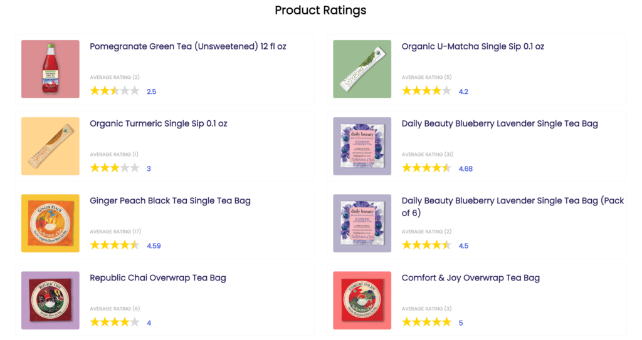This screenshot has height=340, width=642.
Task: Click the Ginger Peach Black Tea title
Action: pos(170,200)
